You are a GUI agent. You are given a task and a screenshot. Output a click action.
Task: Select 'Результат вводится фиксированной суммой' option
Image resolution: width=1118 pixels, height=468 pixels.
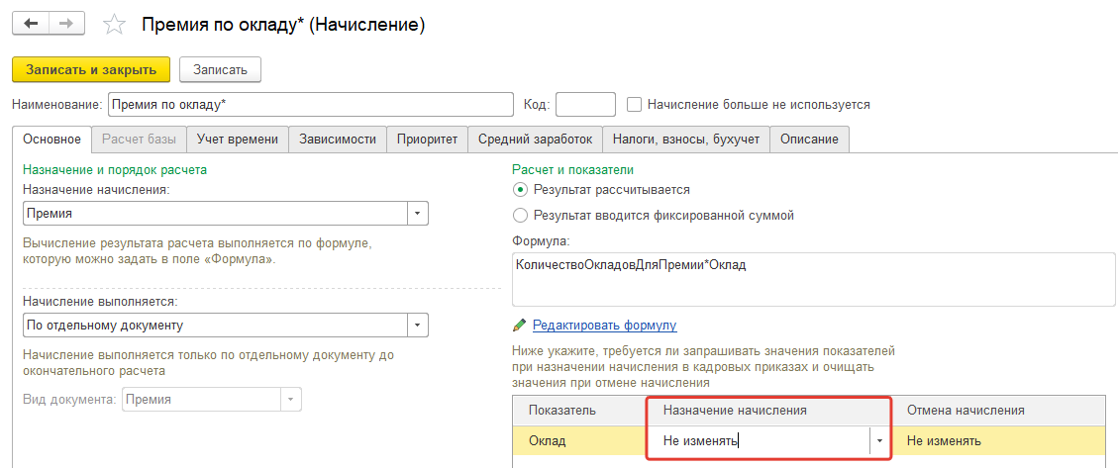coord(521,215)
